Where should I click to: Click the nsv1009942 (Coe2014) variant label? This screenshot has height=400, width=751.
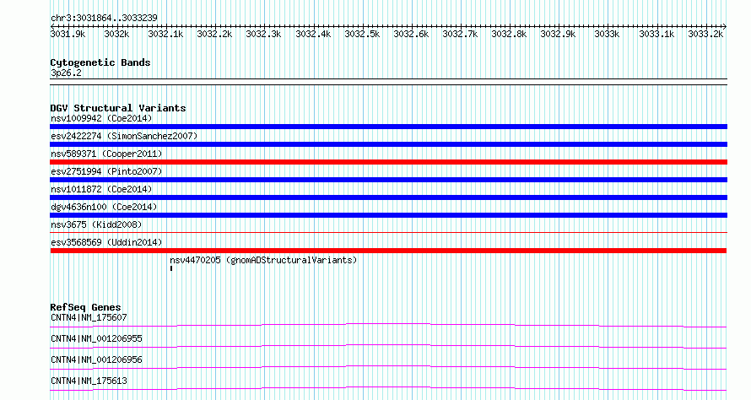tap(101, 118)
